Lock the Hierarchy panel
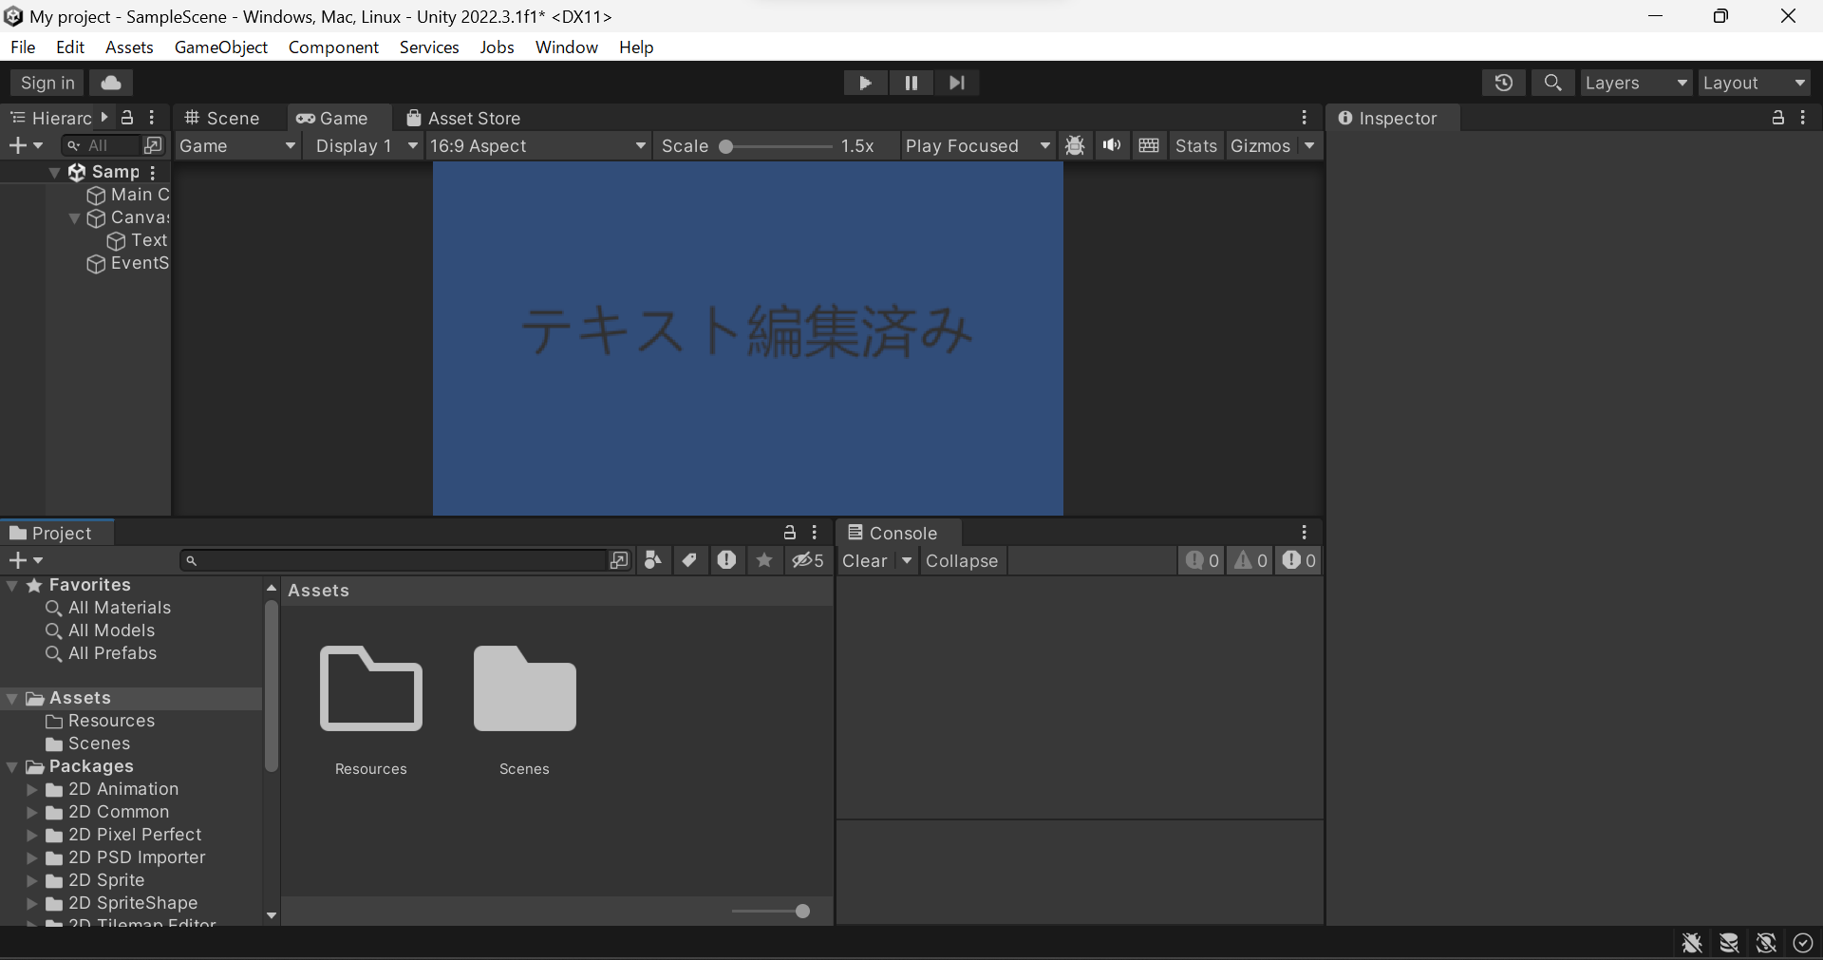Image resolution: width=1823 pixels, height=960 pixels. click(x=127, y=118)
